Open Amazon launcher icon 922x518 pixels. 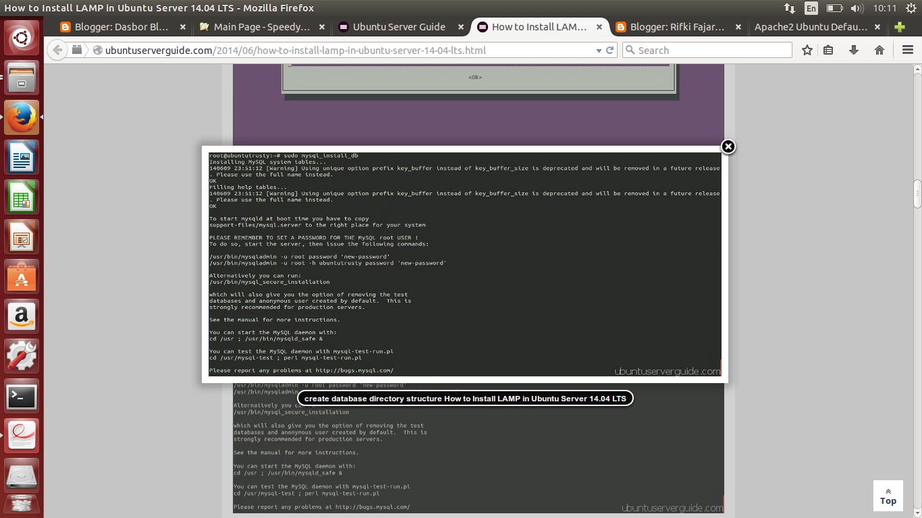22,316
